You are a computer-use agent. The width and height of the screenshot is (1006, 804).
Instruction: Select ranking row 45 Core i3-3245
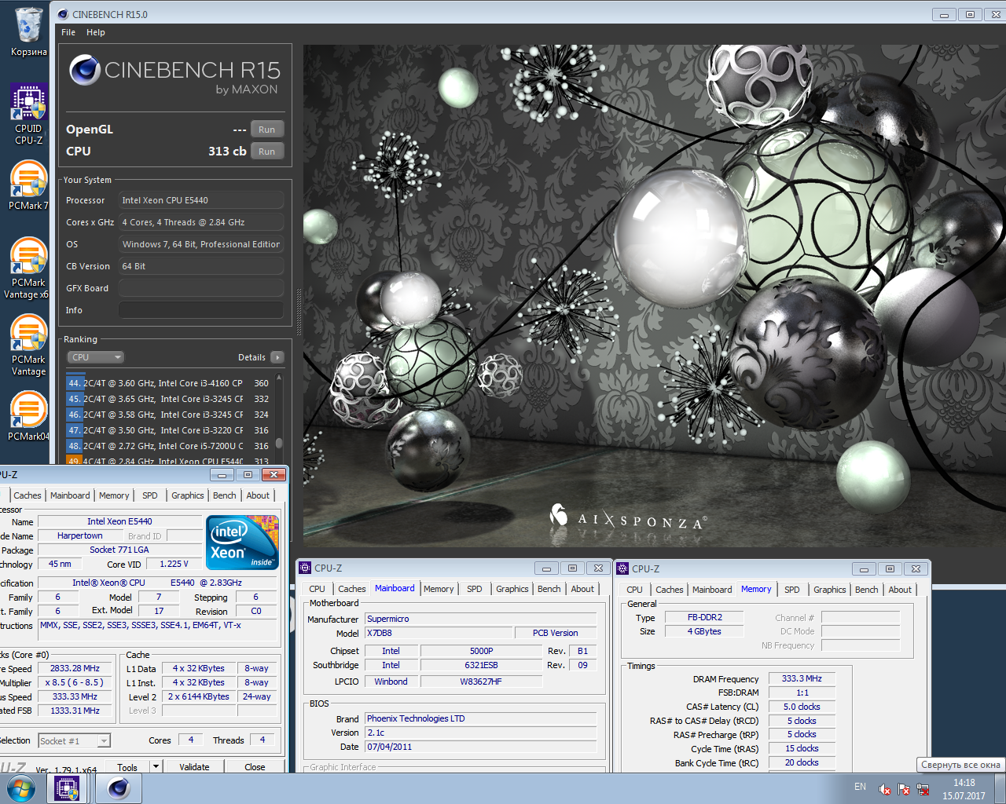(168, 399)
